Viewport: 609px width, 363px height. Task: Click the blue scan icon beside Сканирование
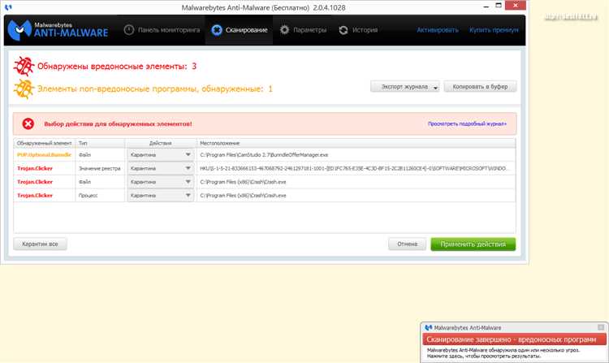coord(217,30)
